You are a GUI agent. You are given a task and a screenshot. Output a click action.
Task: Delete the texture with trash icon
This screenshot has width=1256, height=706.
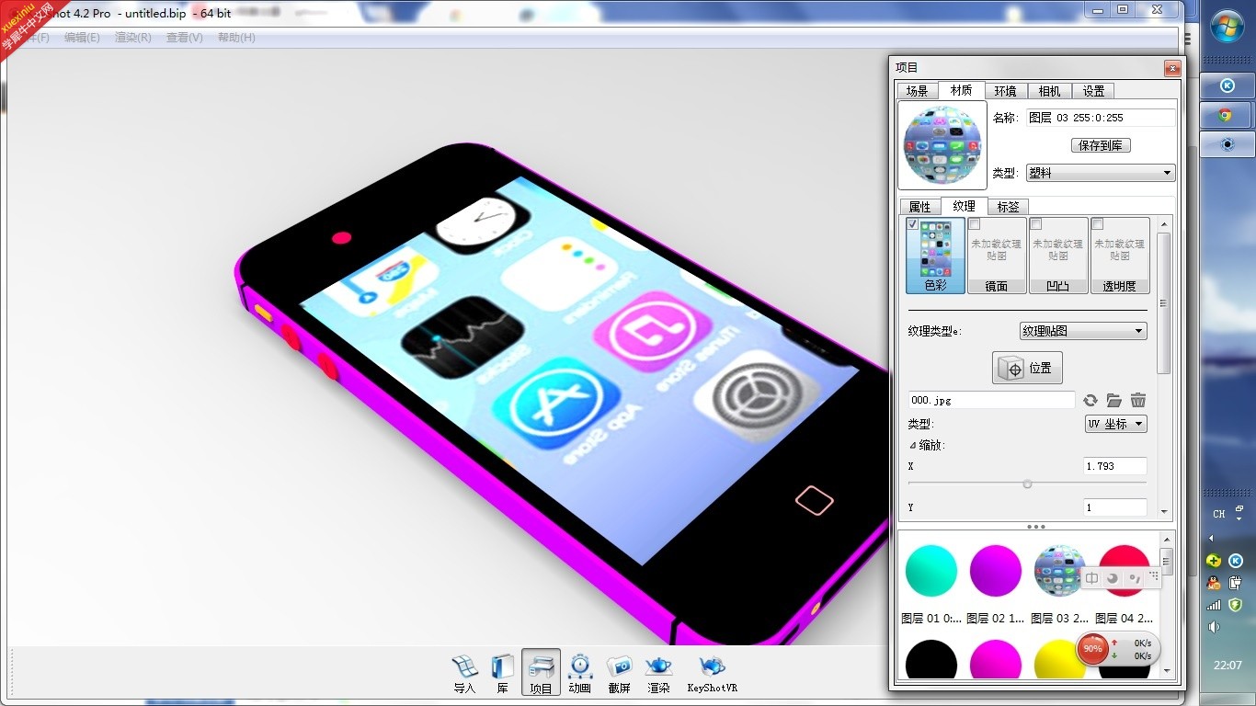pos(1138,400)
